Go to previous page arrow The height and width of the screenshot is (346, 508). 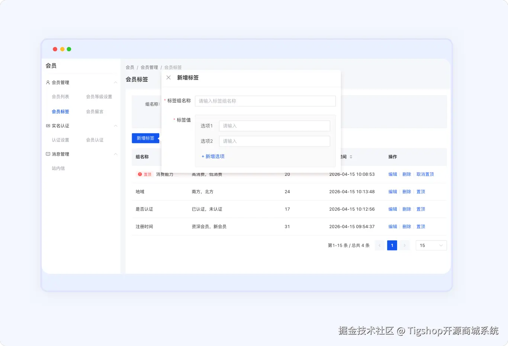point(379,245)
